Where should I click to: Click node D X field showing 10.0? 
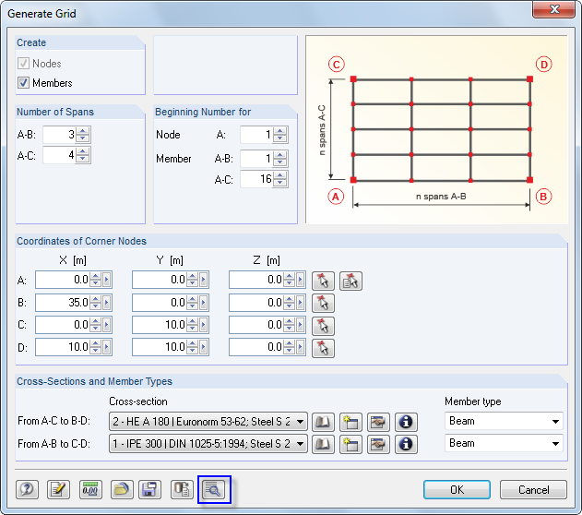63,347
